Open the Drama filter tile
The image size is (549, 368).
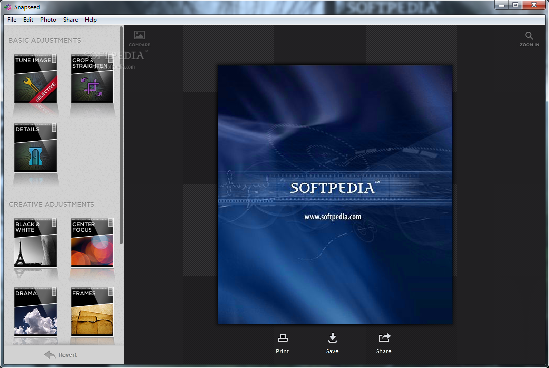click(x=35, y=312)
